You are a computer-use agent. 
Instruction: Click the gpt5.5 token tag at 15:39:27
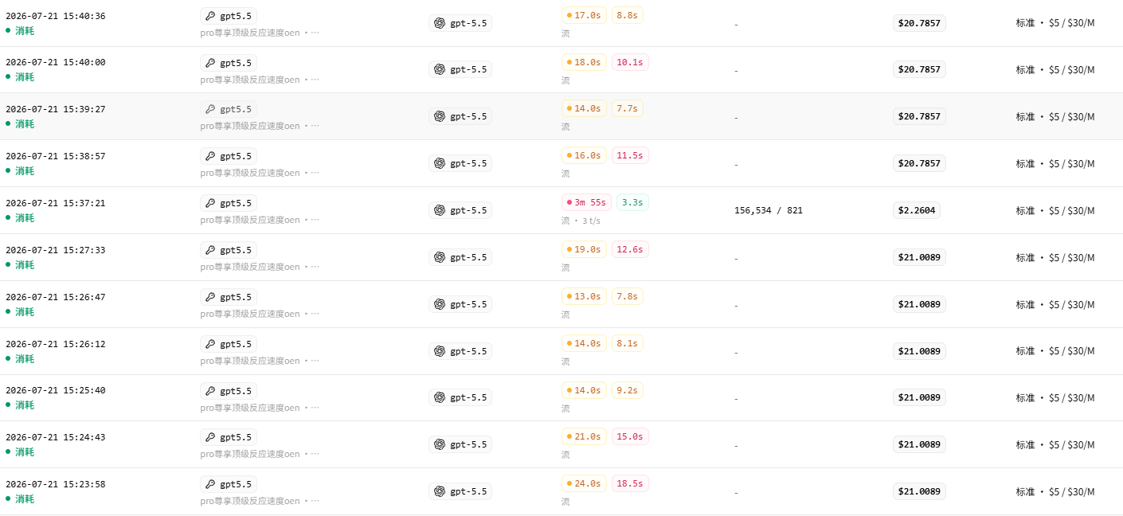[229, 109]
